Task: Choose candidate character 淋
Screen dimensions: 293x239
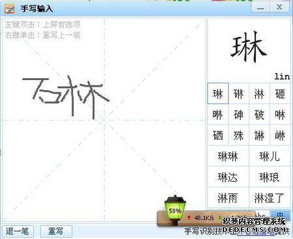Action: coord(259,94)
